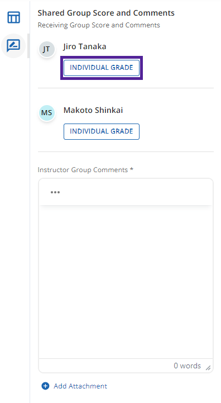The height and width of the screenshot is (403, 221).
Task: Focus the Instructor Group Comments text area
Action: tap(126, 282)
